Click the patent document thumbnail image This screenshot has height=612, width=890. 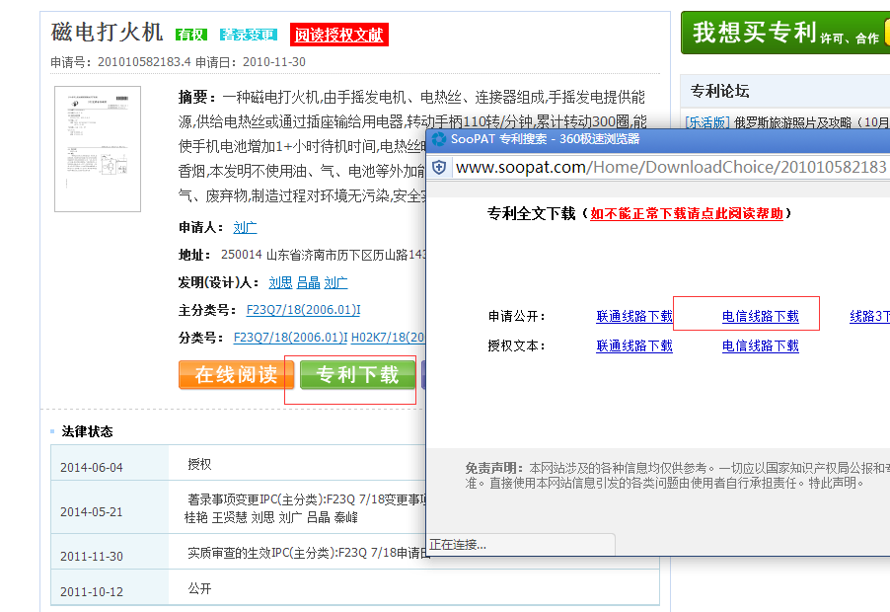97,145
